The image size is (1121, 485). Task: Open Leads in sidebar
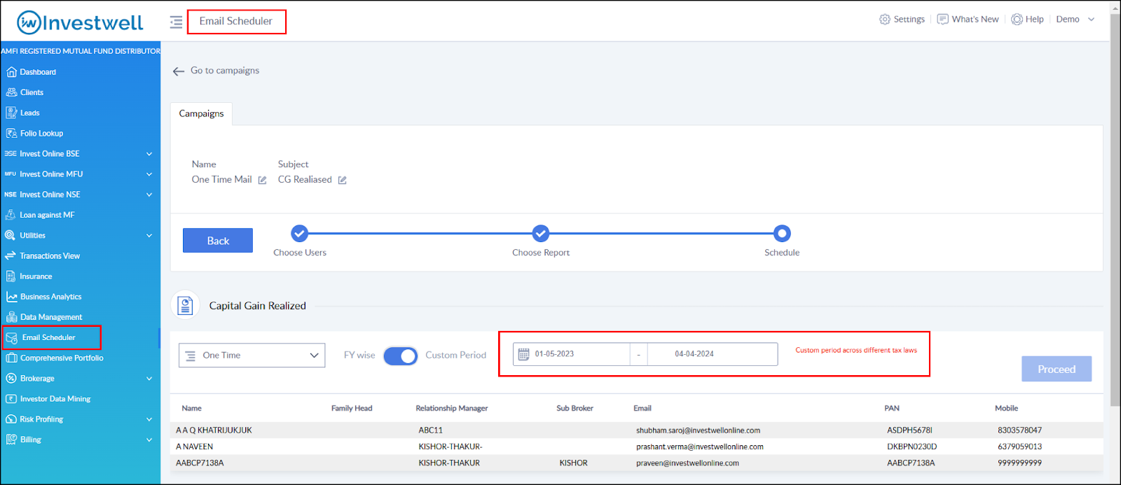click(29, 113)
